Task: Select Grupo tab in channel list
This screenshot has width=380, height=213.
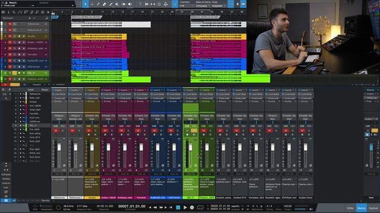Action: click(x=45, y=90)
